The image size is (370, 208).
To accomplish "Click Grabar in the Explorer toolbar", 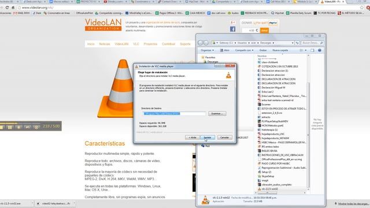I will point(263,50).
